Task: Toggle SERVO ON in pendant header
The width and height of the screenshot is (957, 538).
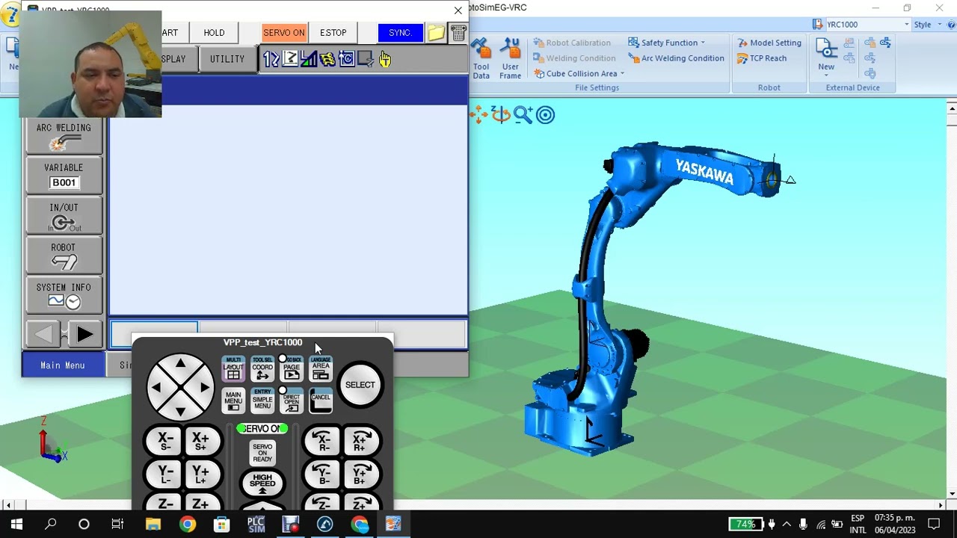Action: click(284, 33)
